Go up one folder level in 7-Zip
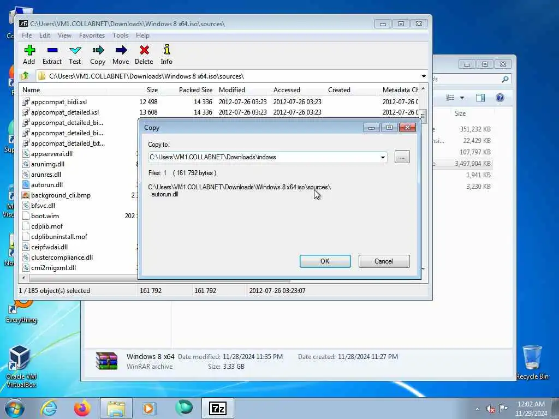 click(25, 76)
